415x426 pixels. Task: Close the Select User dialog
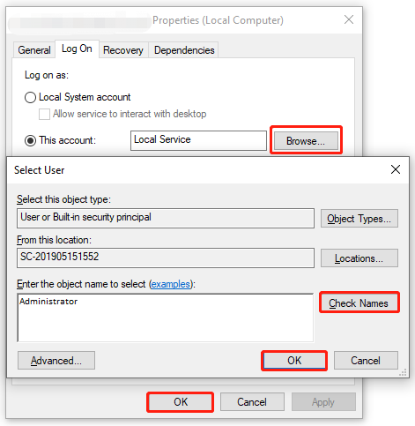[396, 169]
